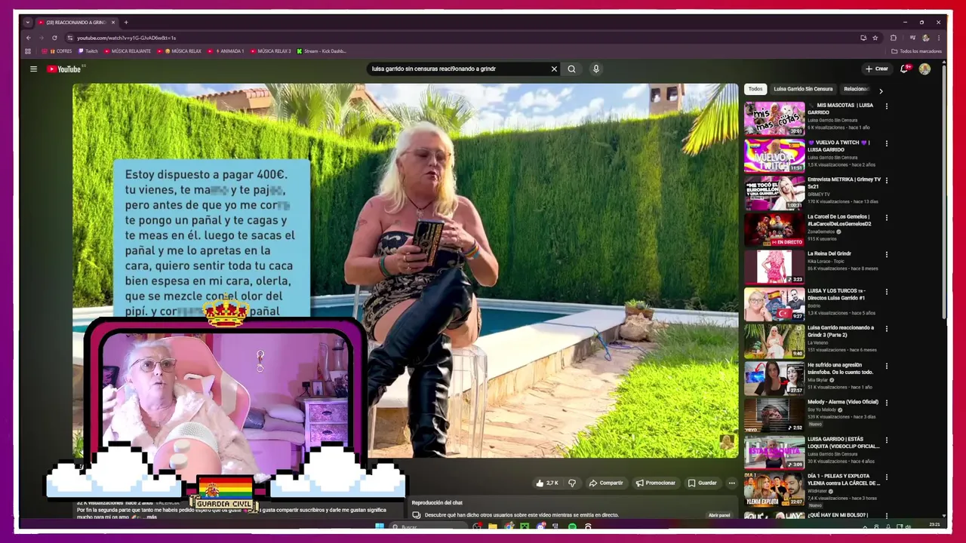Select the Relacionados filter chip
This screenshot has height=543, width=966.
click(857, 89)
